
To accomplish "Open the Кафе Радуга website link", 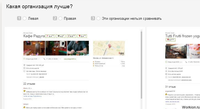I will click(x=70, y=59).
